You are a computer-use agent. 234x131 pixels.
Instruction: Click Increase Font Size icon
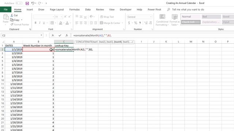click(65, 17)
